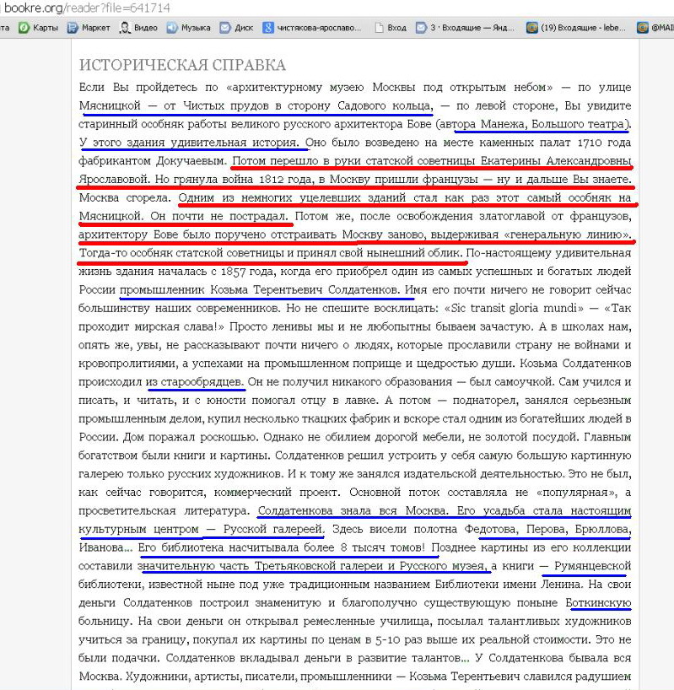Viewport: 674px width, 690px height.
Task: Click the phrase Солдатенкова знала вся Москва
Action: click(353, 511)
